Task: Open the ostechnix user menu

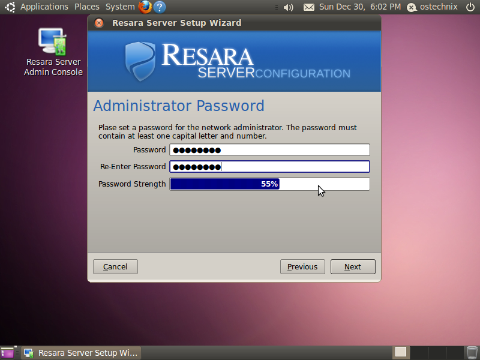Action: [x=432, y=7]
